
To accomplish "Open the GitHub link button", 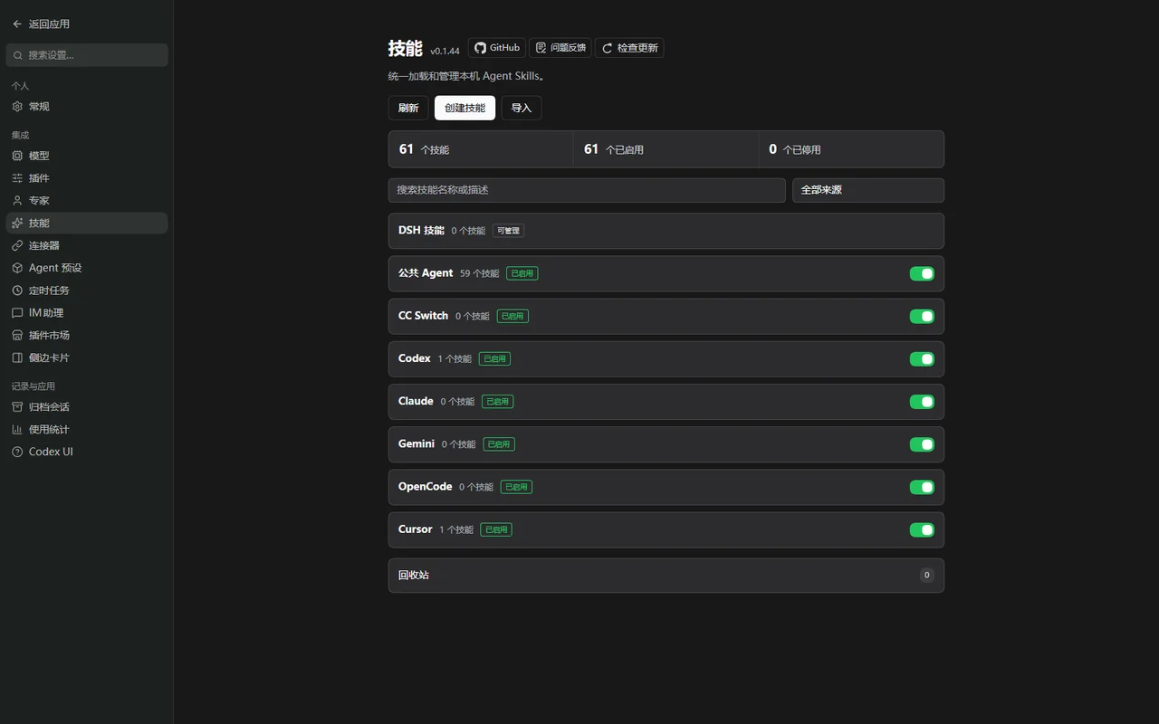I will point(497,48).
